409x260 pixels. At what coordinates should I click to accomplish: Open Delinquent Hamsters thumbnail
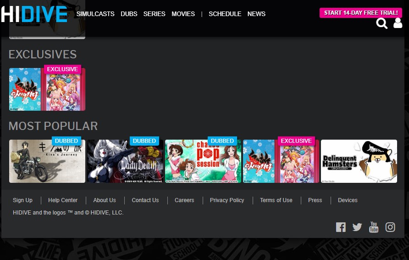click(x=359, y=161)
